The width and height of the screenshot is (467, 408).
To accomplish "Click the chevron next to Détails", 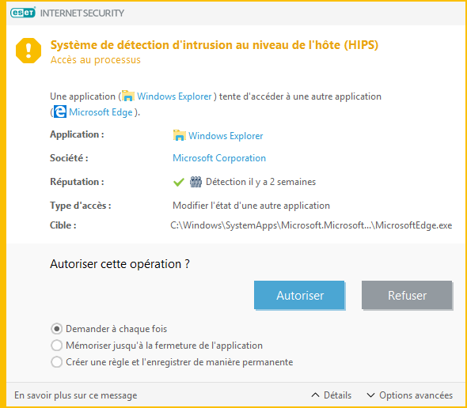I will 315,395.
